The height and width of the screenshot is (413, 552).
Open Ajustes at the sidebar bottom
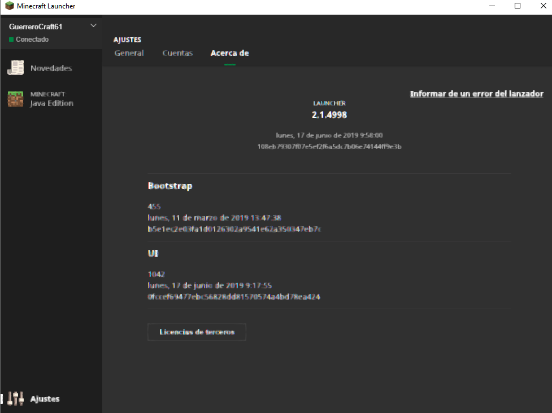click(x=51, y=398)
